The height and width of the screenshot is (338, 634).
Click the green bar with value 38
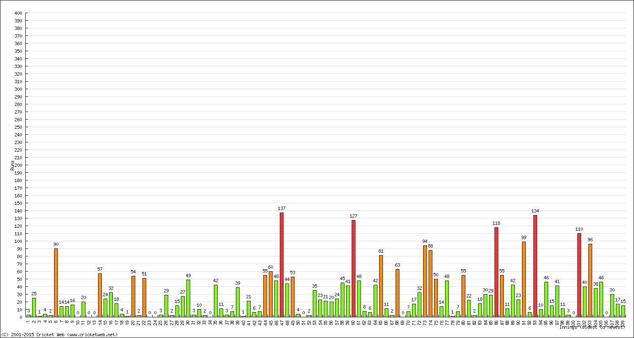click(596, 303)
